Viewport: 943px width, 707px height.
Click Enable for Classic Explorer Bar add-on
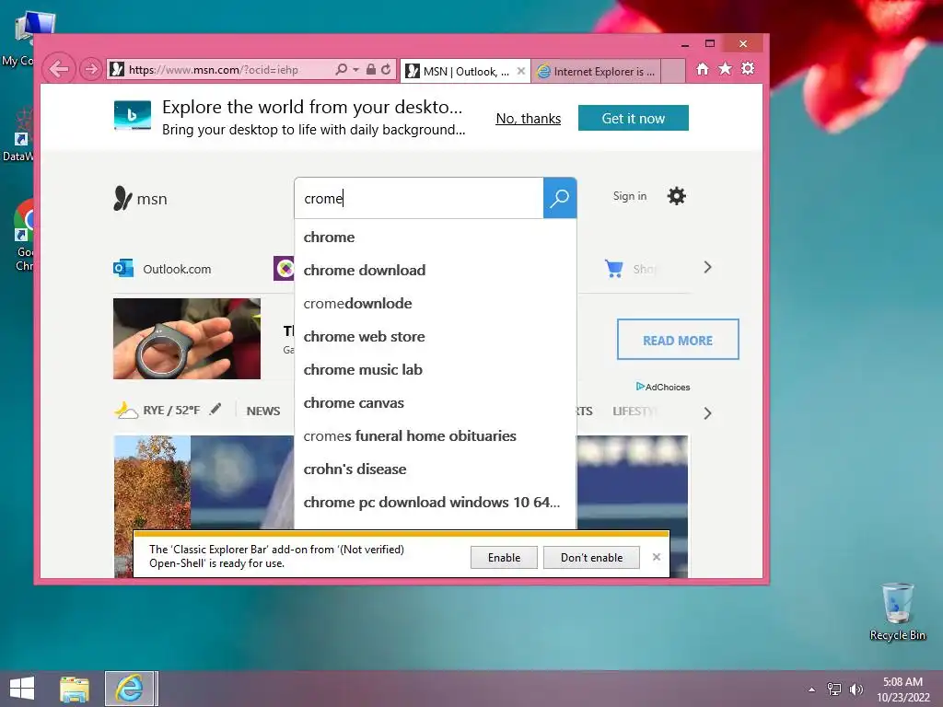click(x=504, y=557)
